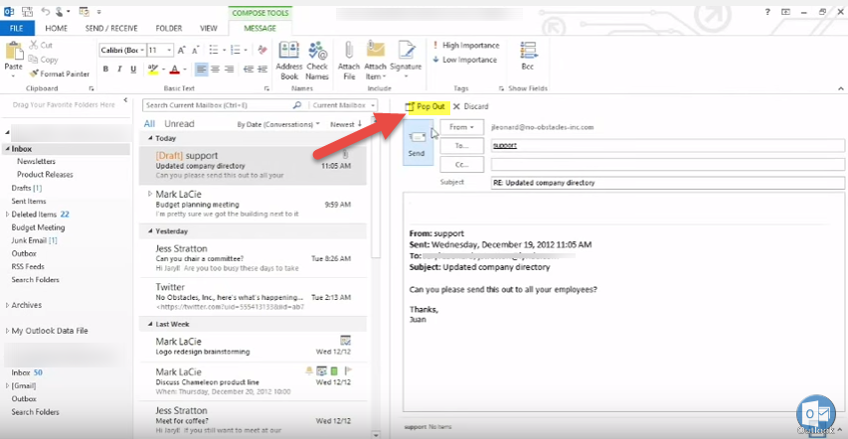Click the Cut scissors icon
Screen dimensions: 848x439
34,46
